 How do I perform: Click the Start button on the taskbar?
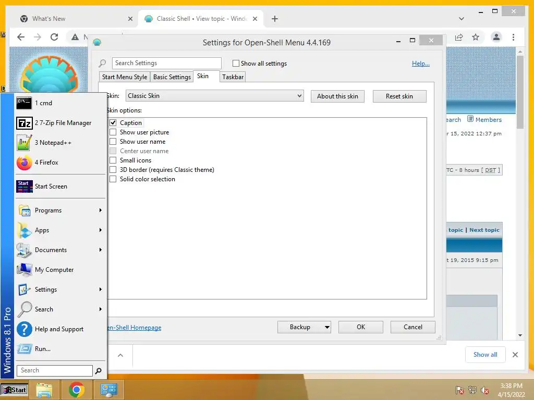[14, 390]
